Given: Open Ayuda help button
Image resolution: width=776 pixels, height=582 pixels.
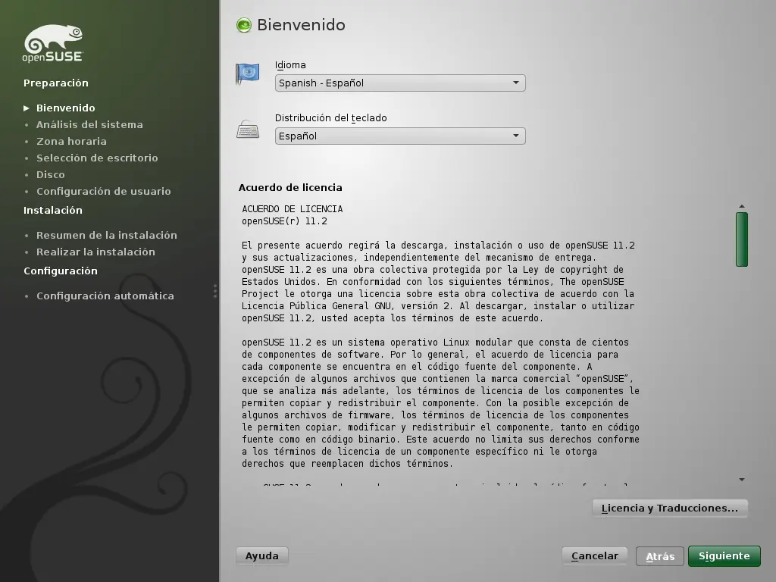Looking at the screenshot, I should (261, 556).
